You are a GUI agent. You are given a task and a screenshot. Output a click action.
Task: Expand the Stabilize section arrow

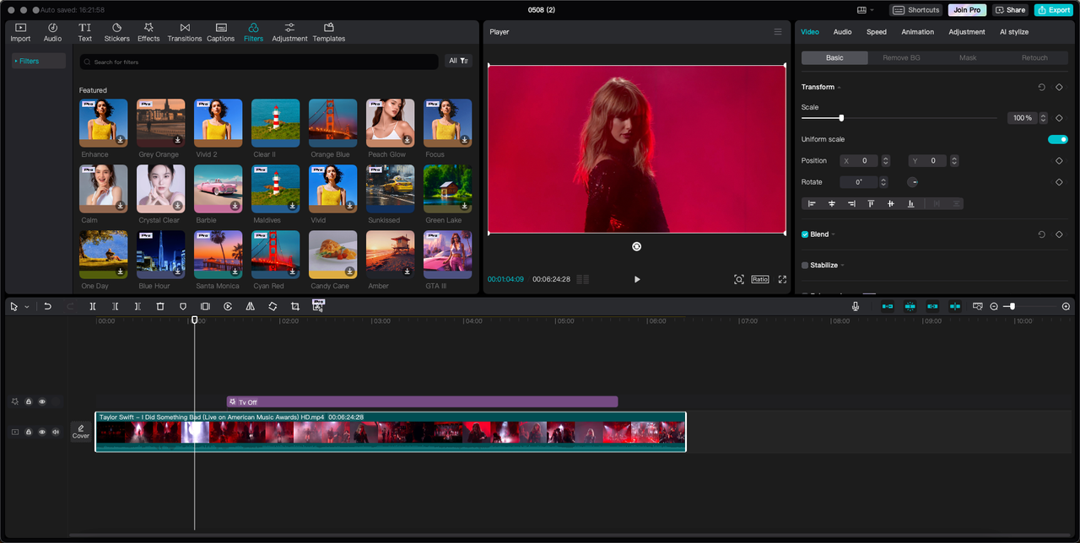point(842,266)
